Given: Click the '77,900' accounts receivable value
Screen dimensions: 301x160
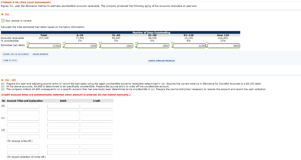Looking at the screenshot, I should coord(80,38).
